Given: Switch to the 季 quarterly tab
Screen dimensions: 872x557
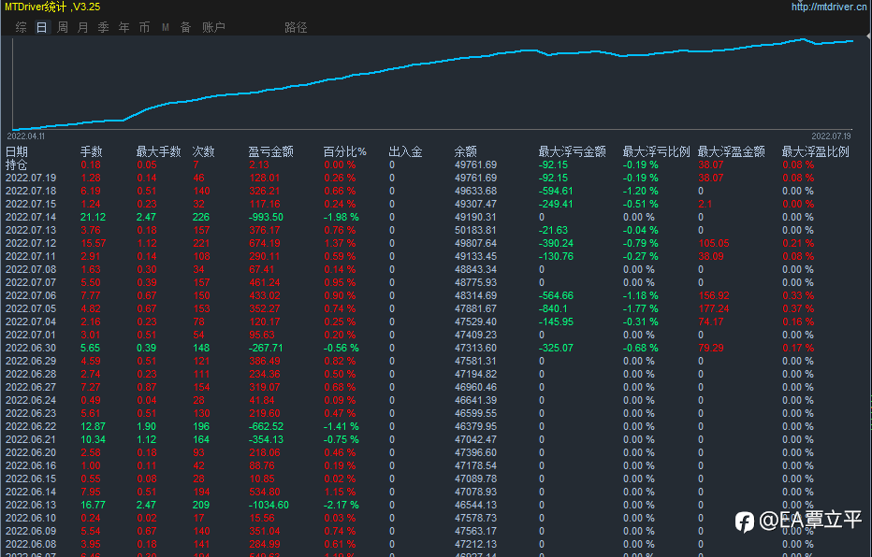Looking at the screenshot, I should 104,27.
